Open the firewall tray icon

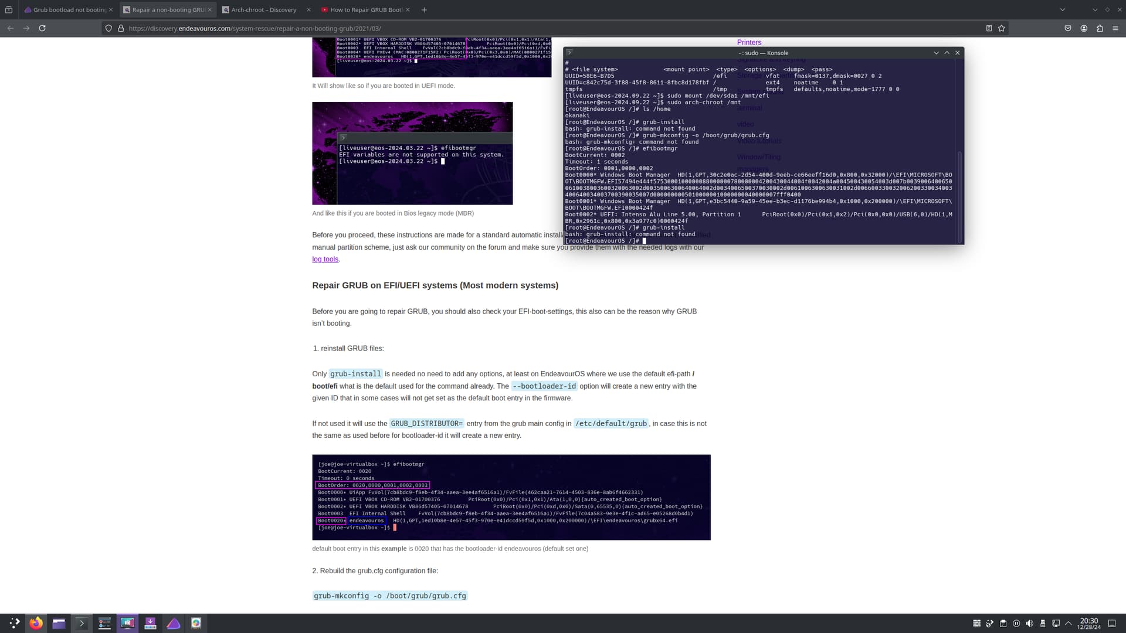point(976,624)
